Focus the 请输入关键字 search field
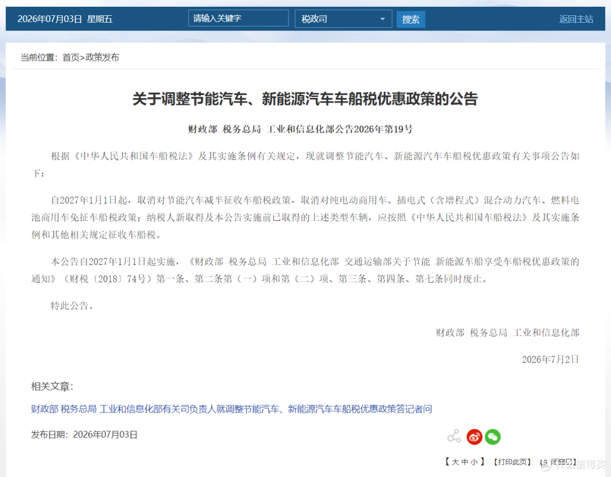The image size is (611, 477). pos(239,18)
